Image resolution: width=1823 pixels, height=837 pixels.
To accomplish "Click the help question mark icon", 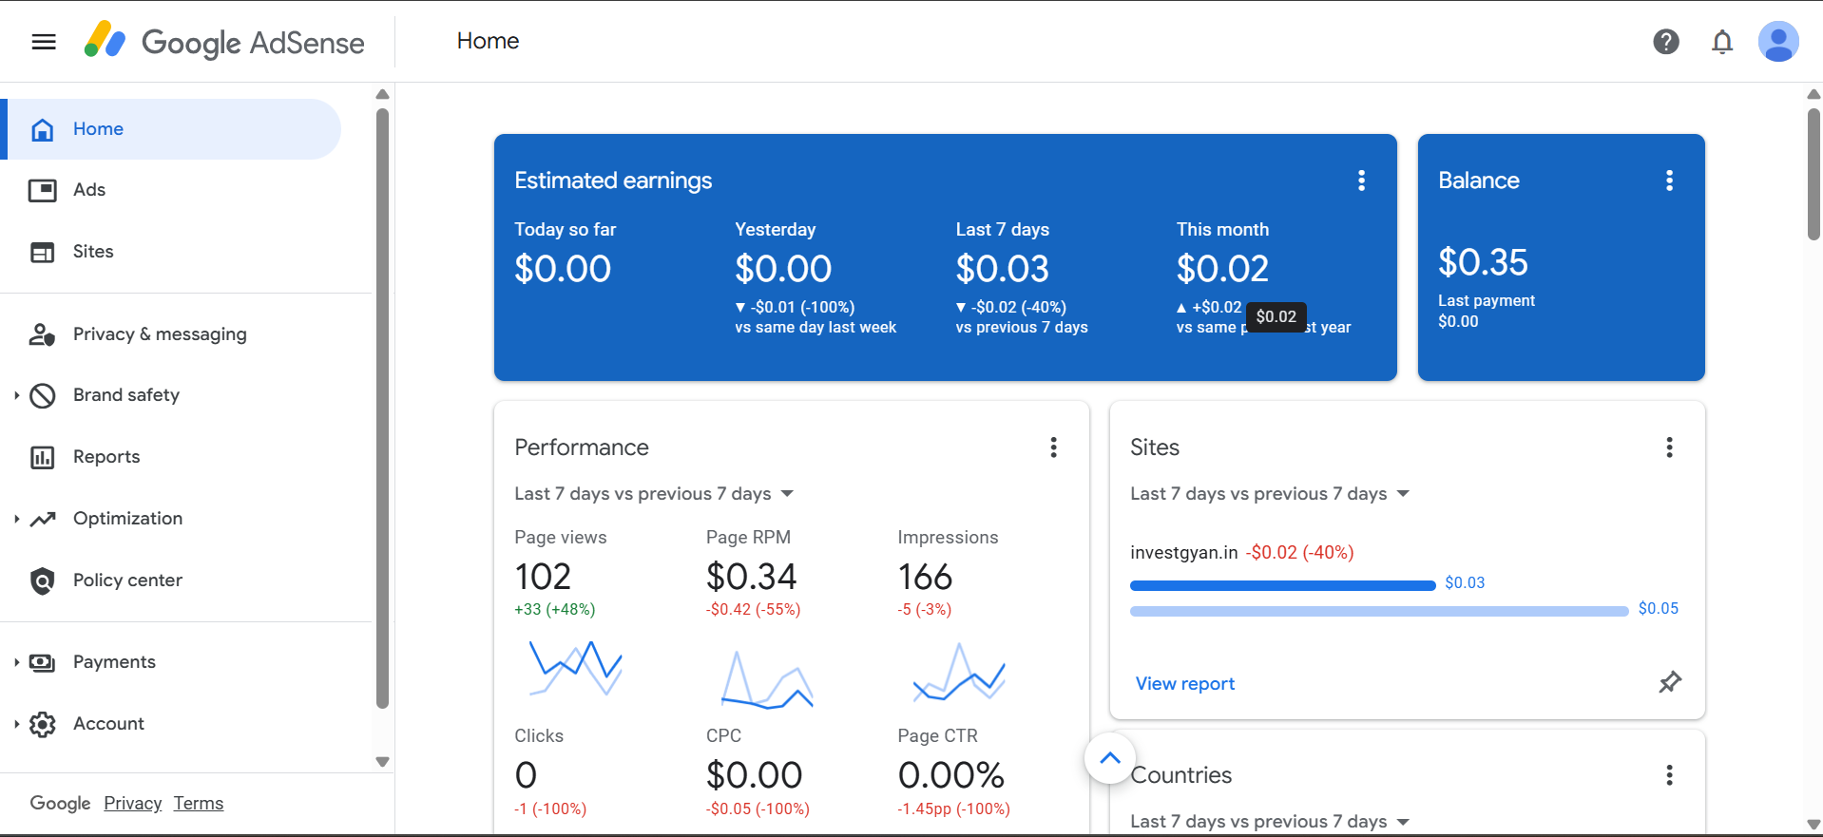I will (x=1665, y=42).
